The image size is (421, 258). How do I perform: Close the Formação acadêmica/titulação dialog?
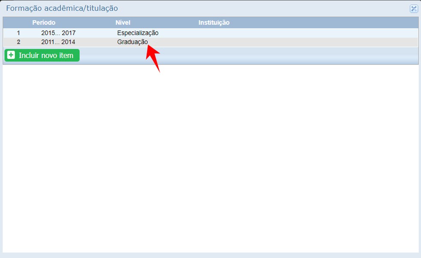[x=414, y=9]
